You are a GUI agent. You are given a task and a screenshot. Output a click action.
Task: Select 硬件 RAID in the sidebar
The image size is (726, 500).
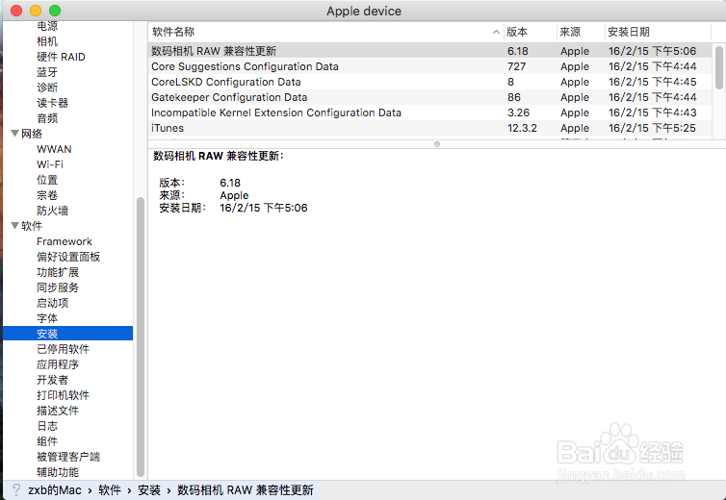click(x=61, y=57)
